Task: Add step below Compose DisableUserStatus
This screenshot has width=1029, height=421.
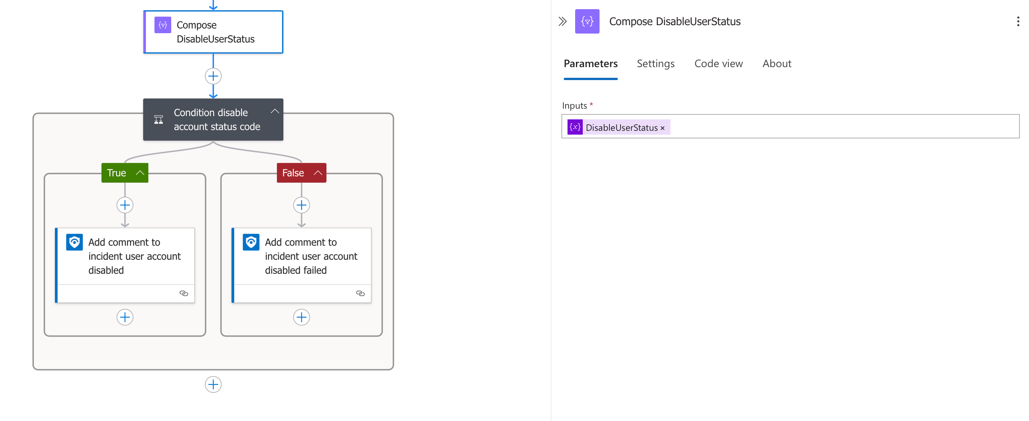Action: pyautogui.click(x=213, y=76)
